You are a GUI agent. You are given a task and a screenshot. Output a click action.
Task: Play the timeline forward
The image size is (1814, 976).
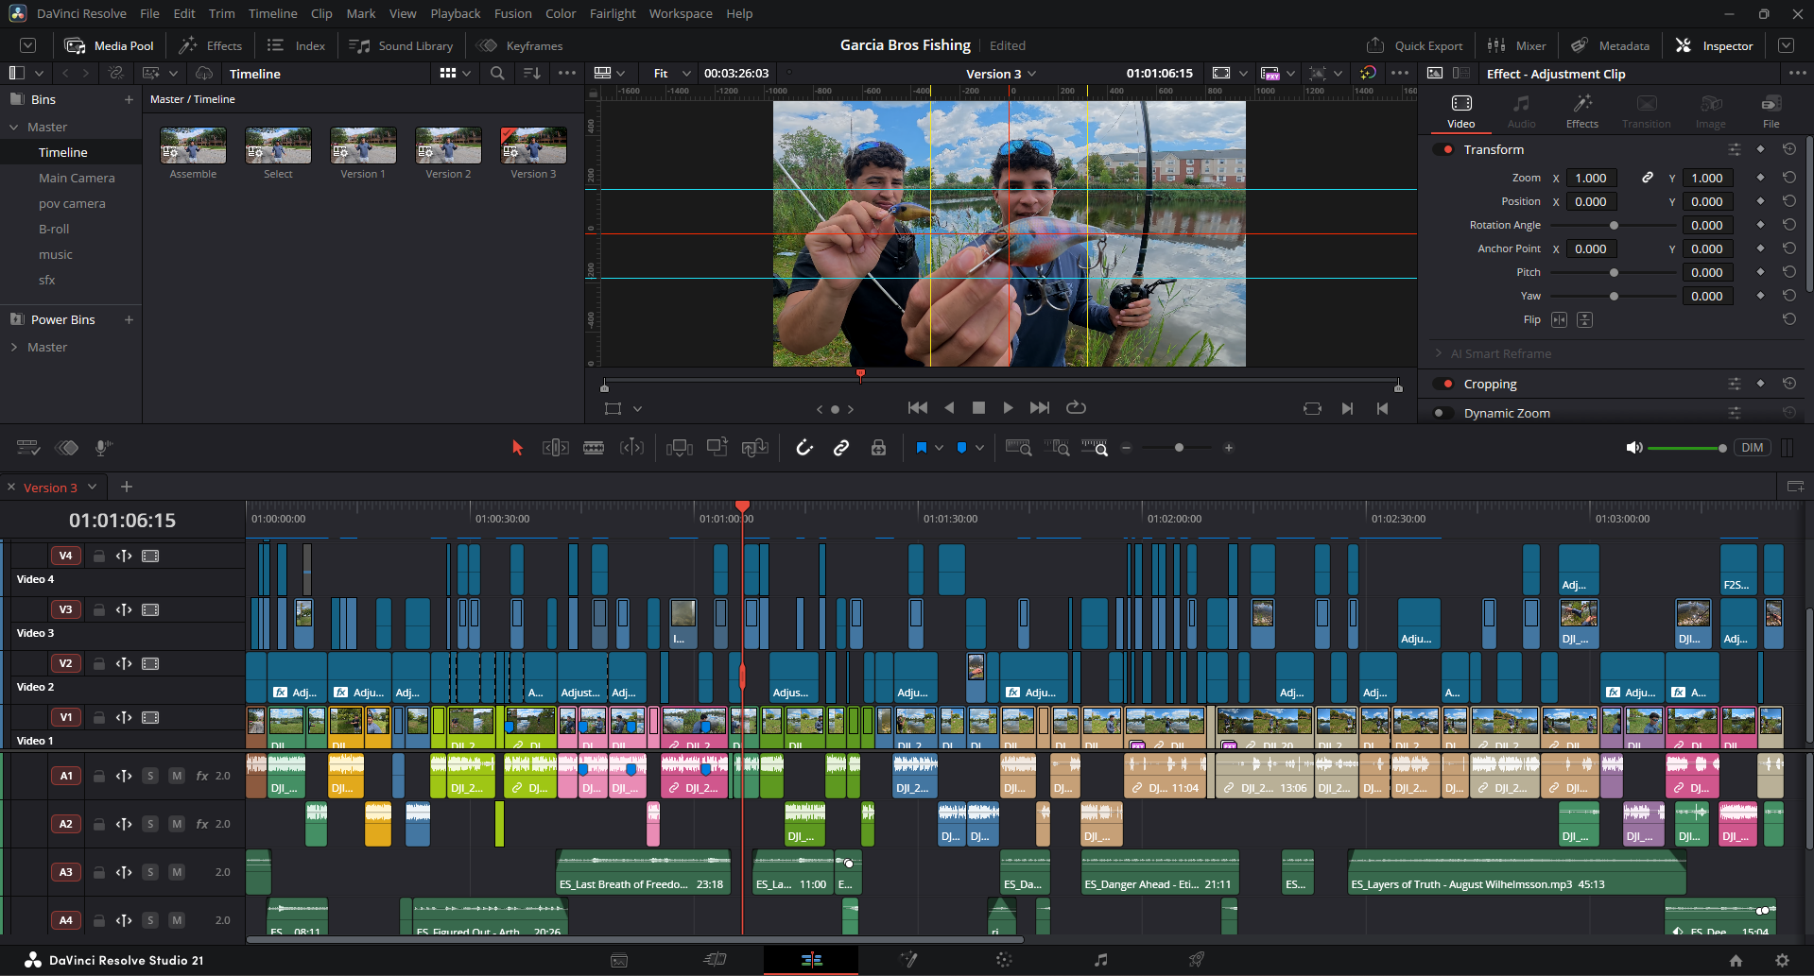pos(1009,407)
